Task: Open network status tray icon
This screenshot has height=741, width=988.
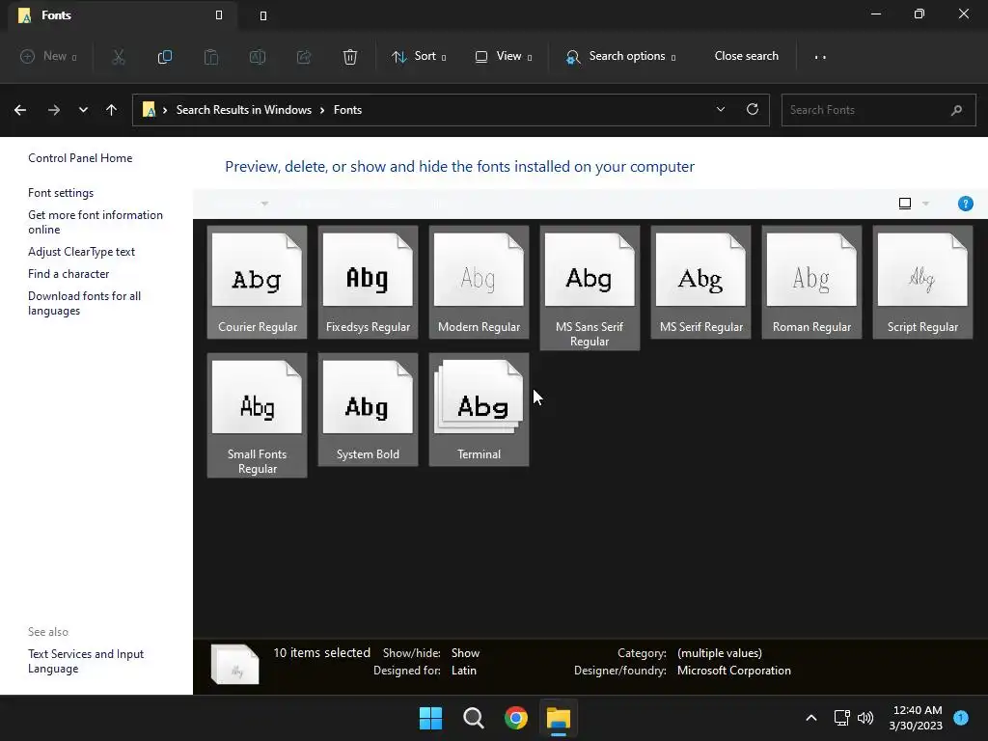Action: [841, 718]
